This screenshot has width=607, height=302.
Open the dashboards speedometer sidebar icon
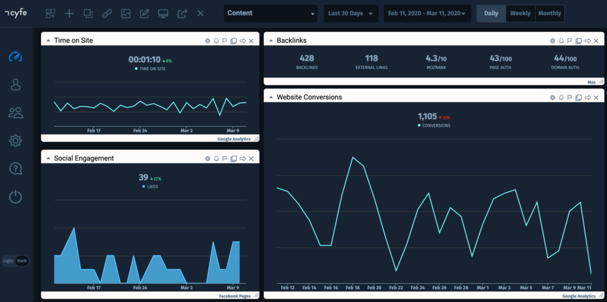click(15, 57)
